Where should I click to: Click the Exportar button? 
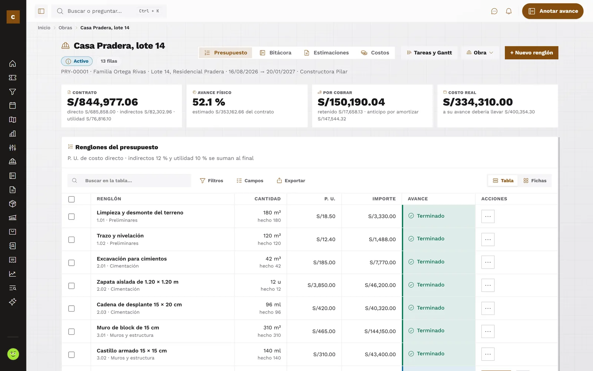[291, 181]
